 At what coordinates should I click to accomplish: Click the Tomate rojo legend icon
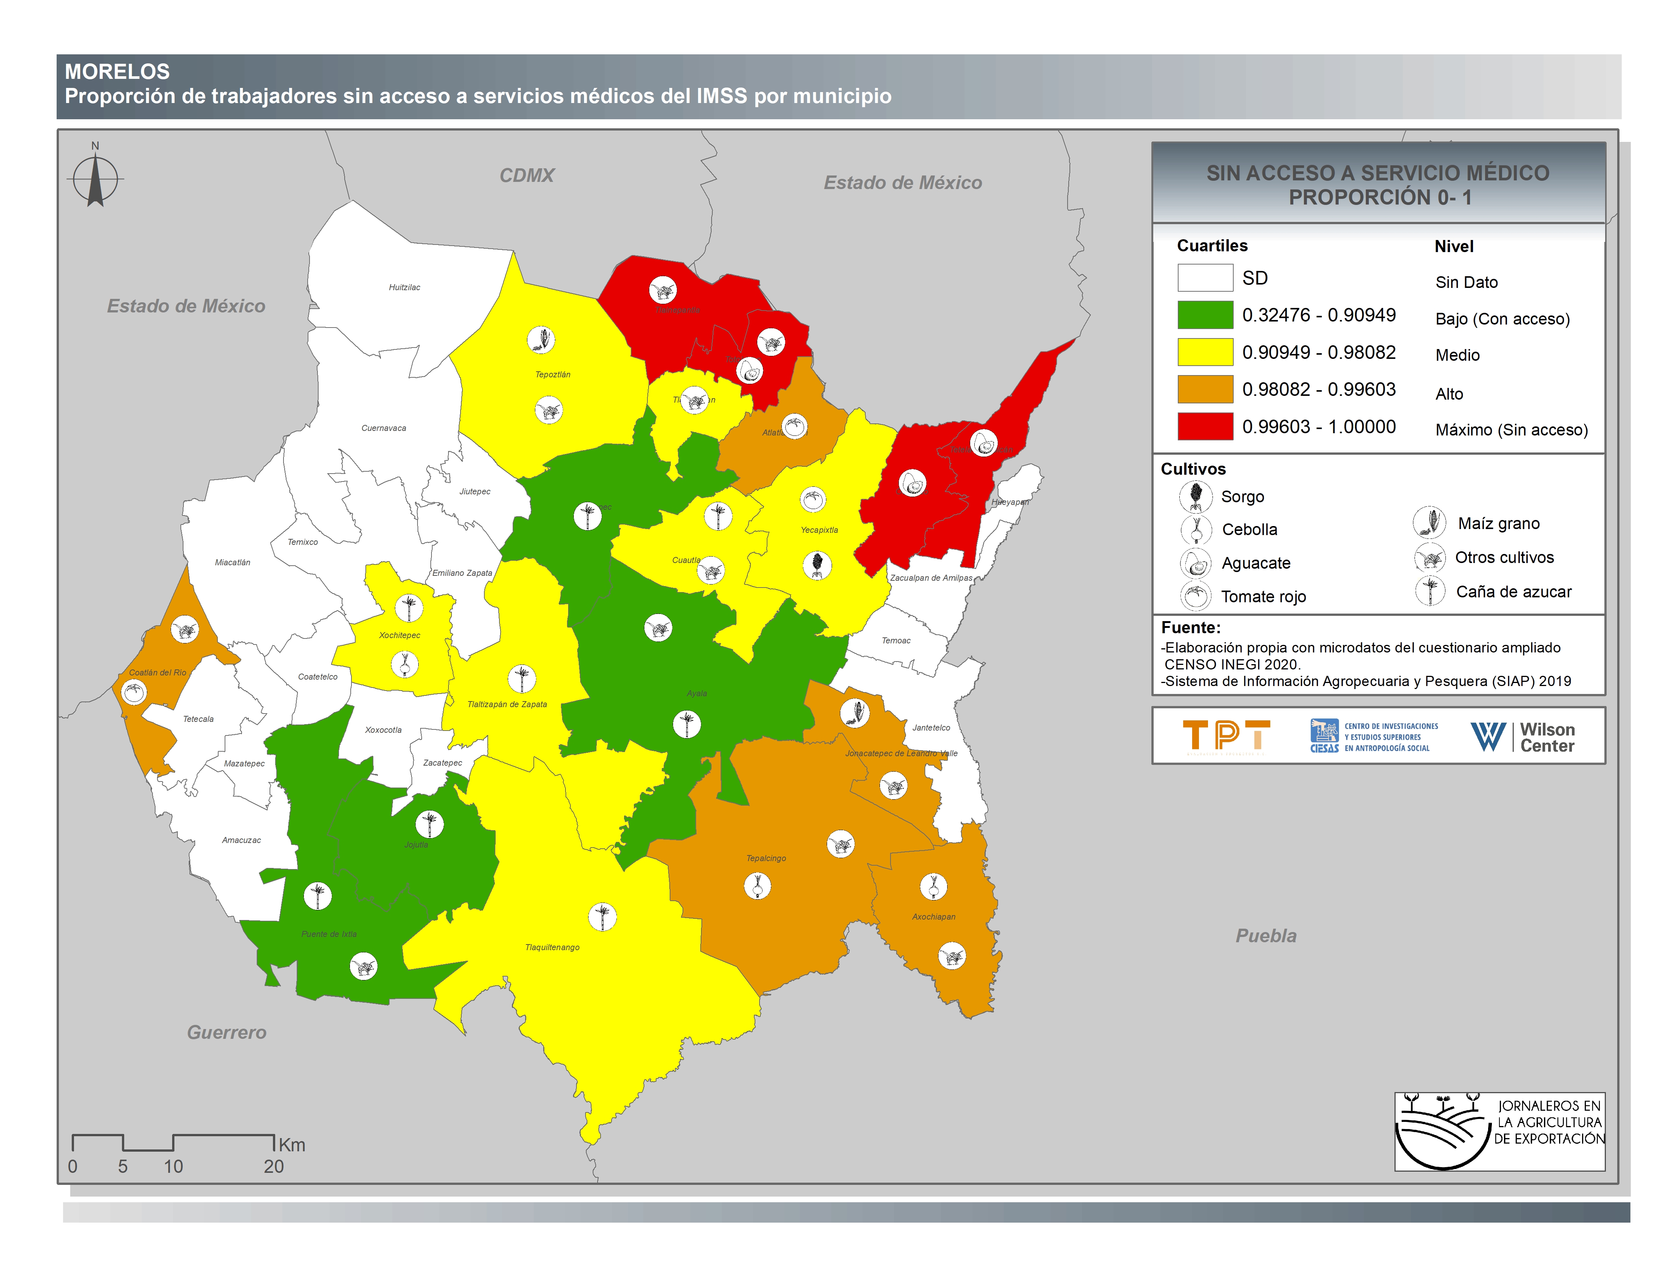pyautogui.click(x=1196, y=596)
